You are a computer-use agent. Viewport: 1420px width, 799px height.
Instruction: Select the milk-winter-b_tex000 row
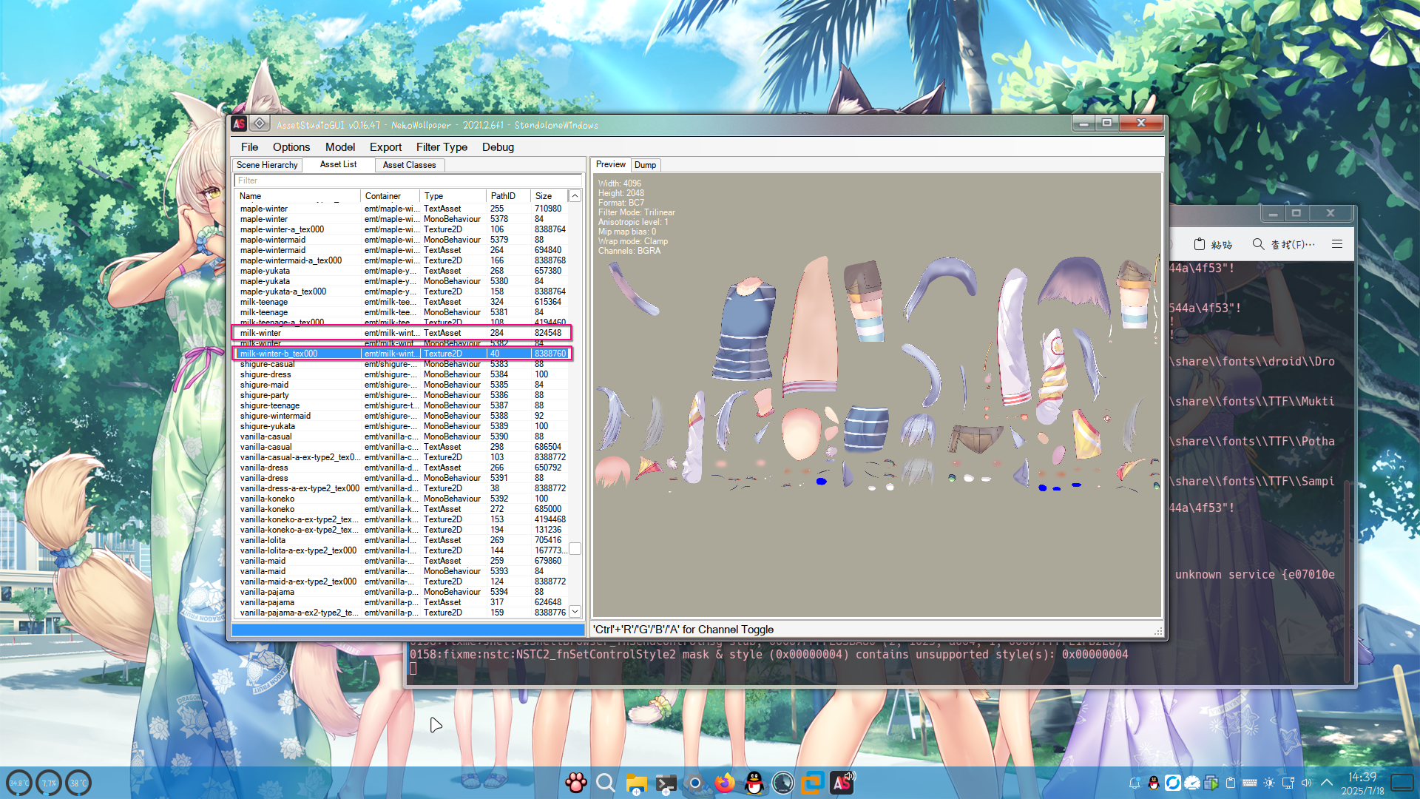click(x=402, y=354)
